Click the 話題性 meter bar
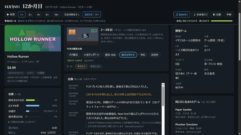The image size is (241, 135). [x=33, y=111]
